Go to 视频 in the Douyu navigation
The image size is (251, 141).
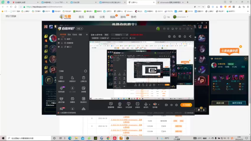coord(113,17)
